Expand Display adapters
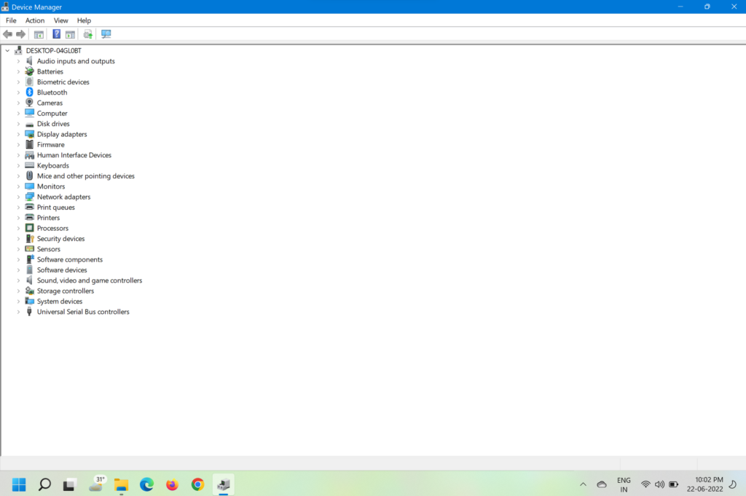 pos(18,134)
